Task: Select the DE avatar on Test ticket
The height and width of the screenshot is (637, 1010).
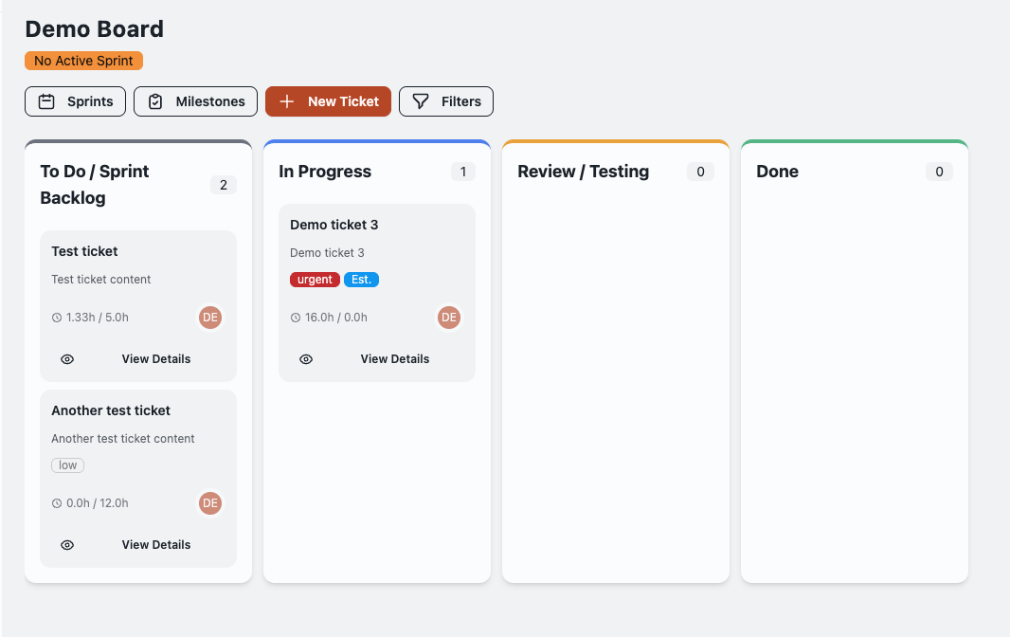Action: [209, 317]
